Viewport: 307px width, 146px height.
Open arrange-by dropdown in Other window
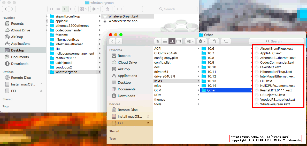(x=190, y=41)
